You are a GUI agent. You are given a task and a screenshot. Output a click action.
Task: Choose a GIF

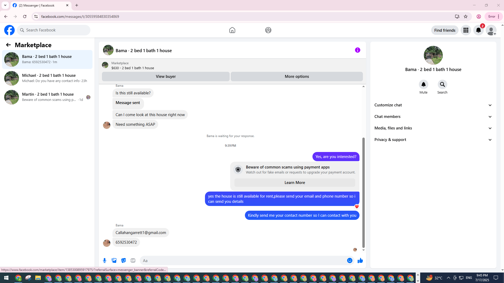click(133, 260)
